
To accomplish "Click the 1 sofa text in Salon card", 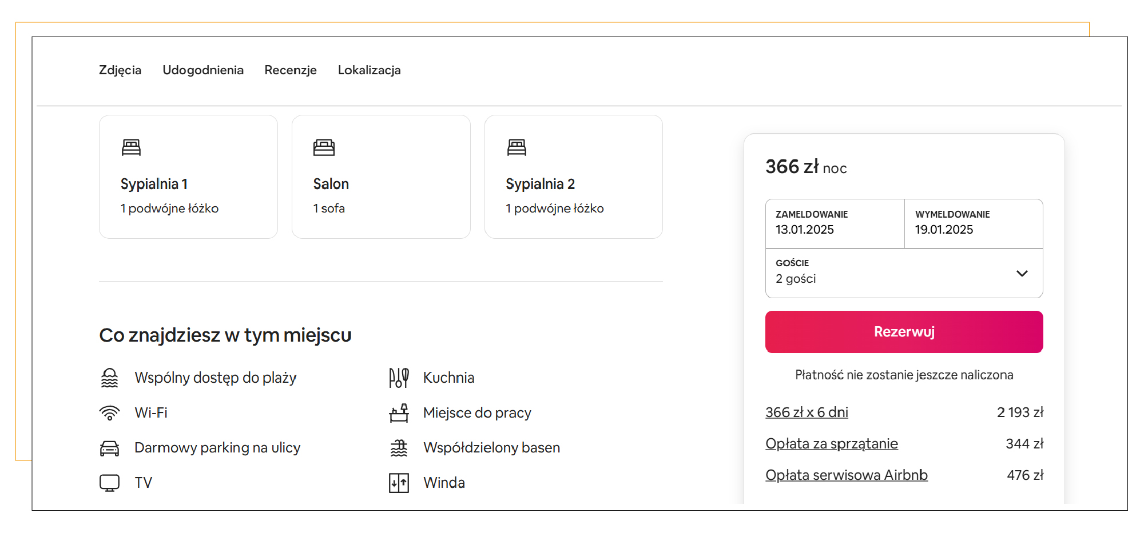I will pos(329,209).
